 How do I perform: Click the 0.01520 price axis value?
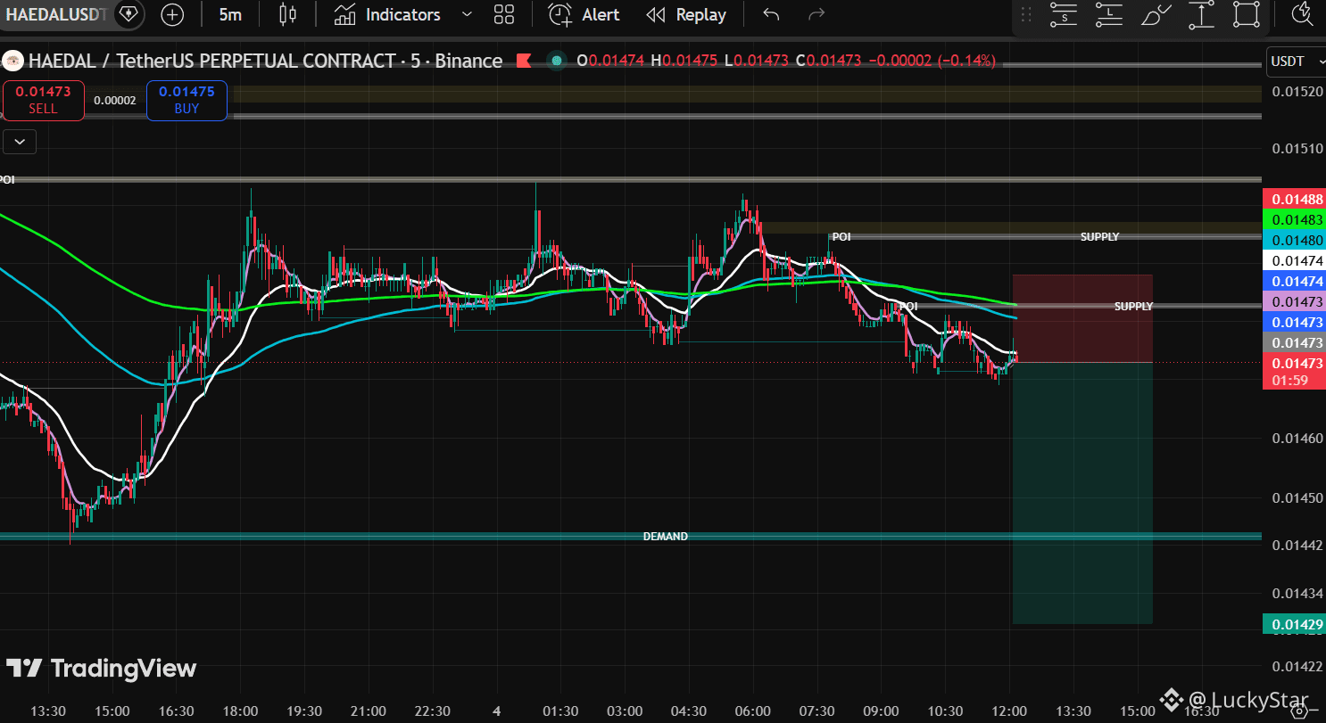(x=1297, y=91)
